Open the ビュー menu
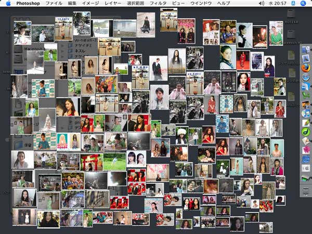Viewport: 312px width, 234px height. click(x=178, y=4)
